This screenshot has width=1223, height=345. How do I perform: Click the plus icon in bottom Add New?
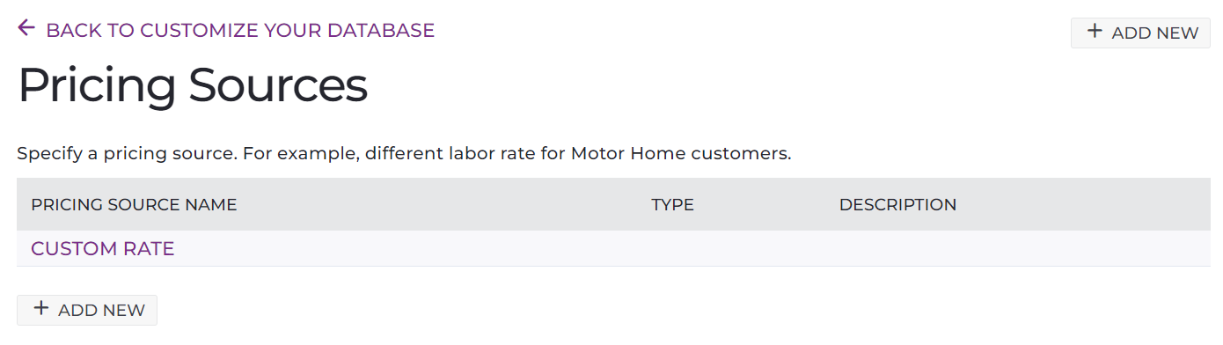pos(40,309)
